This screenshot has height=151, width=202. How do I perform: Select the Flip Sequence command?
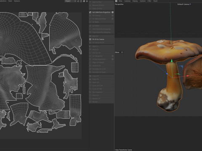pos(101,92)
